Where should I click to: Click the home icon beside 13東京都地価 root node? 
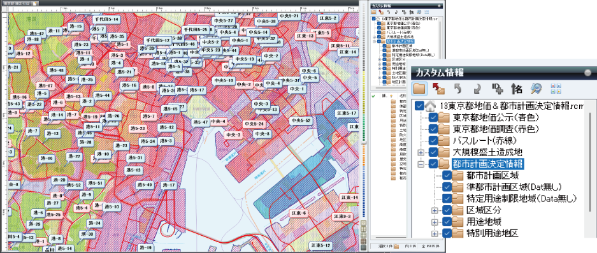(430, 106)
